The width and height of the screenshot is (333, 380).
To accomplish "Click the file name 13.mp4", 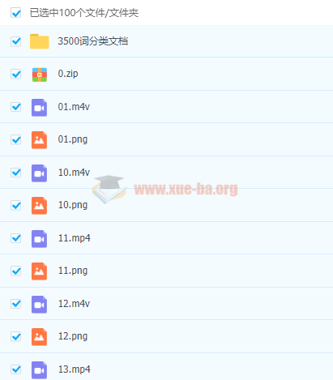I will tap(75, 369).
